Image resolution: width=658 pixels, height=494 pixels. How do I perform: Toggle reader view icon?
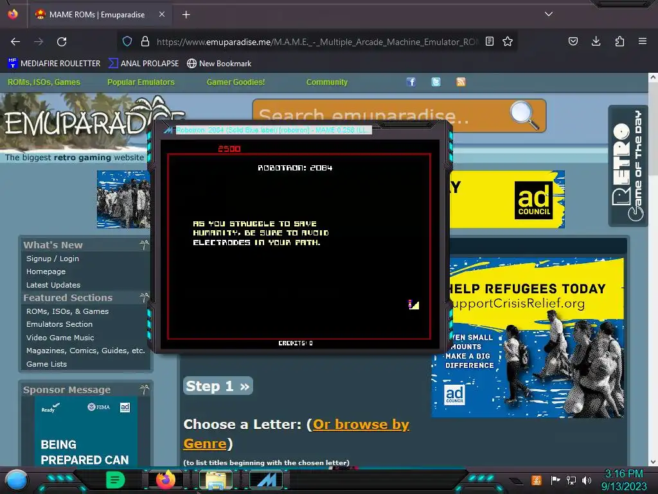(x=489, y=41)
